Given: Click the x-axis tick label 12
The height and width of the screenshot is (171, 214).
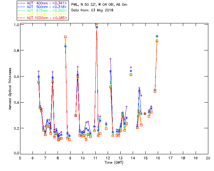Looking at the screenshot, I should tap(108, 159).
